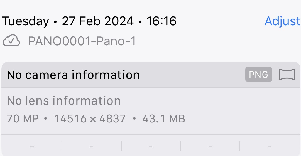Screen dimensions: 301x156
Task: Click the 14516 × 4837 dimensions text
Action: pyautogui.click(x=90, y=119)
